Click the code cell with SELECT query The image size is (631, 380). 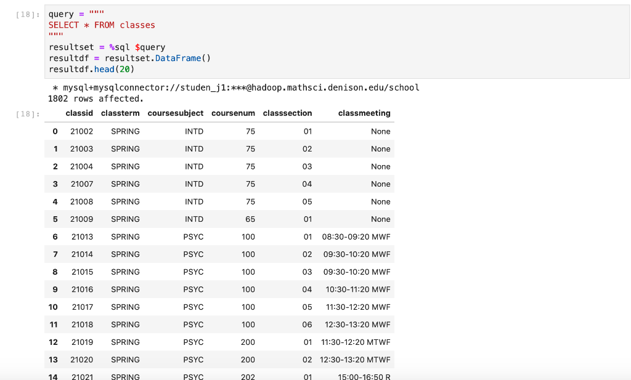[x=337, y=42]
